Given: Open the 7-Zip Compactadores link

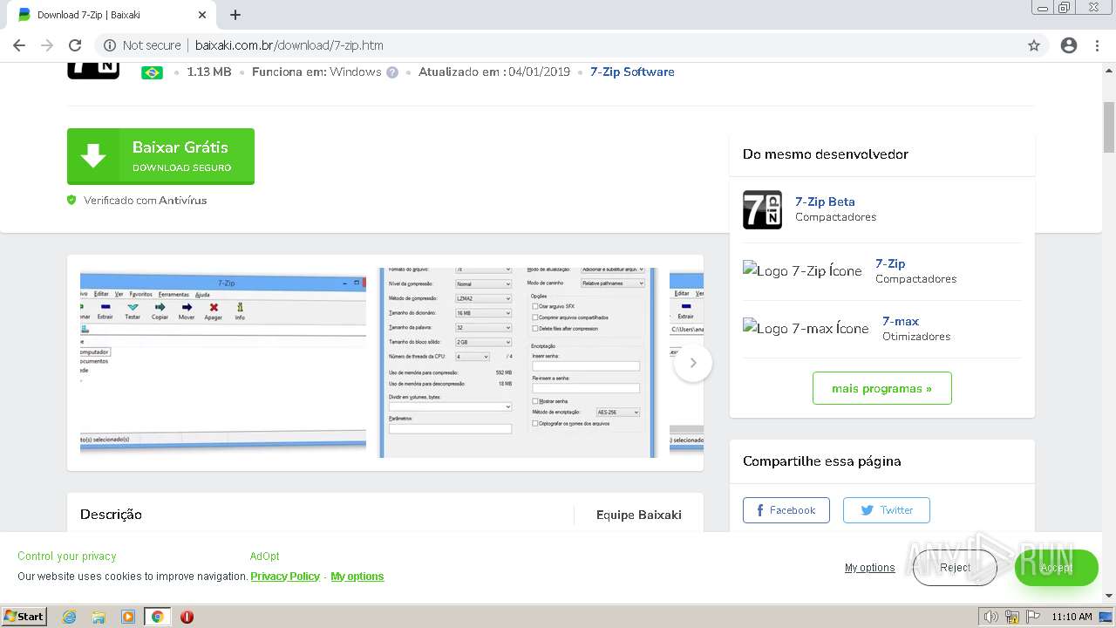Looking at the screenshot, I should click(x=890, y=263).
